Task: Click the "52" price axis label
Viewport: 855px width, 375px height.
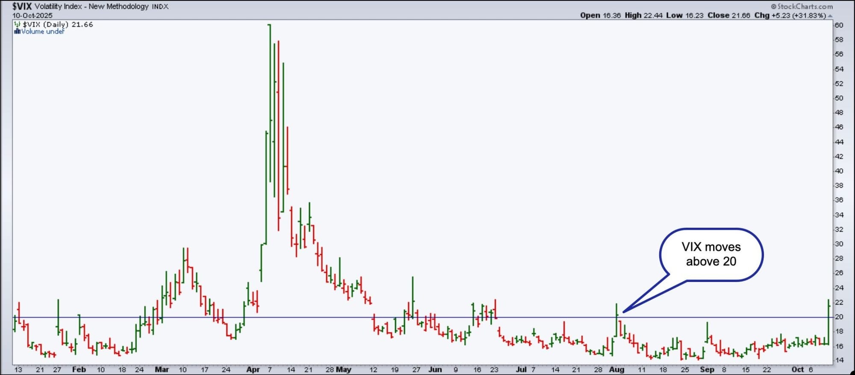Action: 839,84
